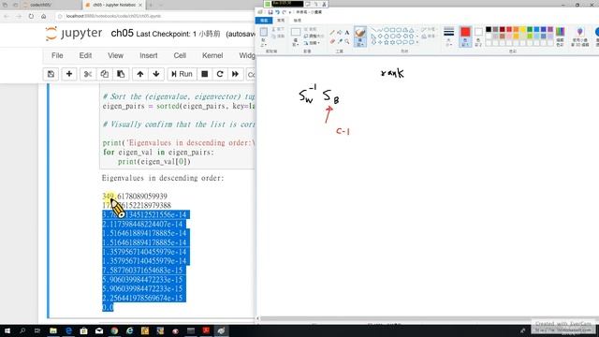Save the Jupyter notebook with the floppy icon
The width and height of the screenshot is (599, 337).
pyautogui.click(x=51, y=74)
